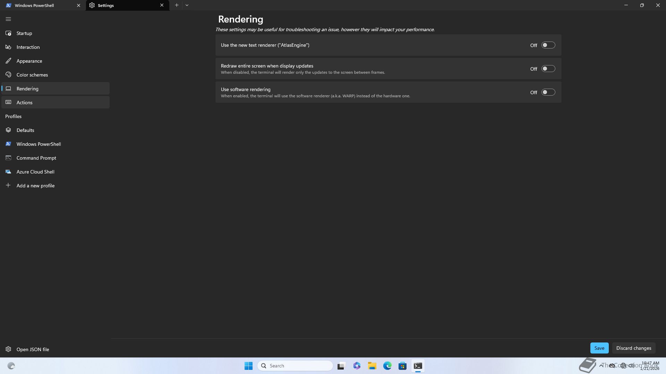Show hidden system tray icons chevron
666x374 pixels.
601,366
